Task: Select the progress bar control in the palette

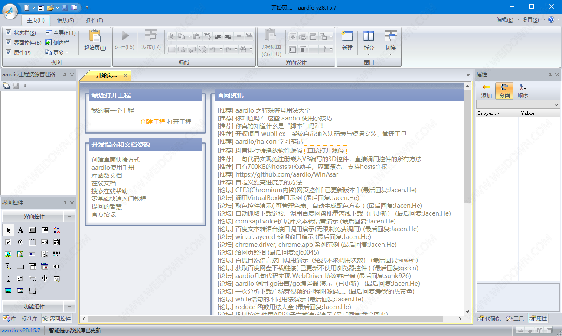Action: coord(33,254)
